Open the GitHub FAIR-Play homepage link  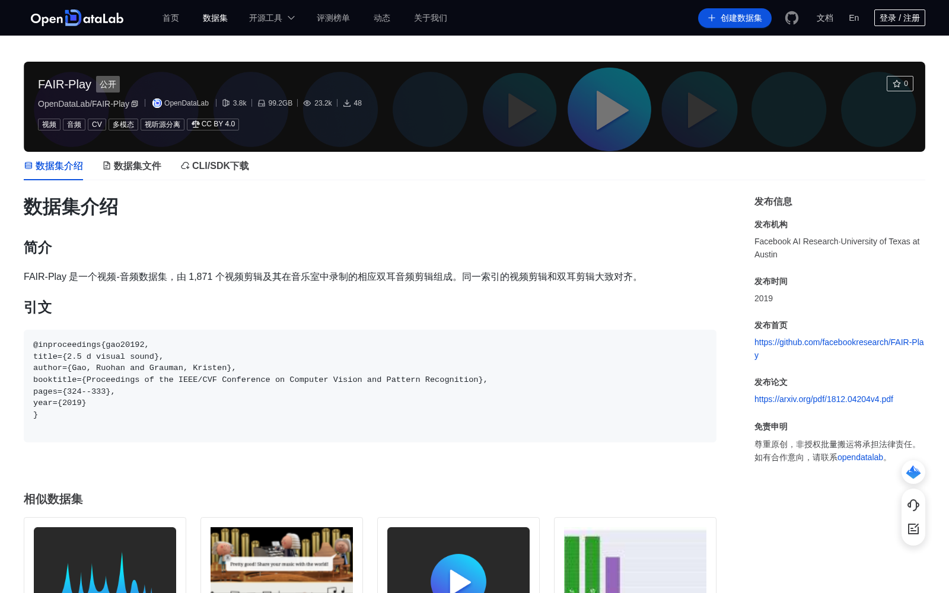pos(839,349)
